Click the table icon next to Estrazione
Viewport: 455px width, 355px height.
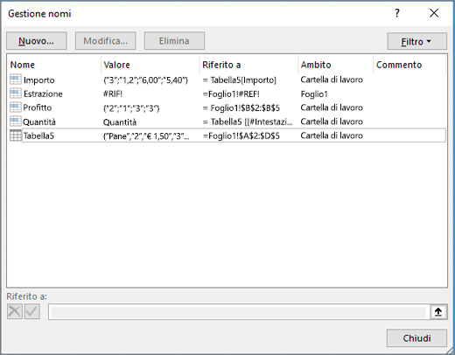[16, 94]
